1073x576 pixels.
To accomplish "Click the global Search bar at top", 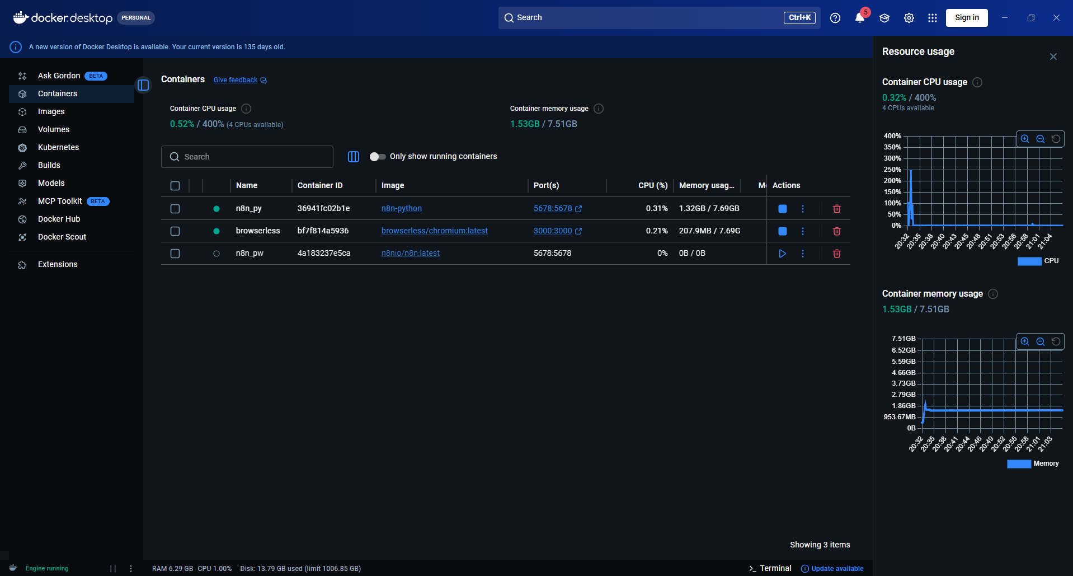I will [659, 18].
